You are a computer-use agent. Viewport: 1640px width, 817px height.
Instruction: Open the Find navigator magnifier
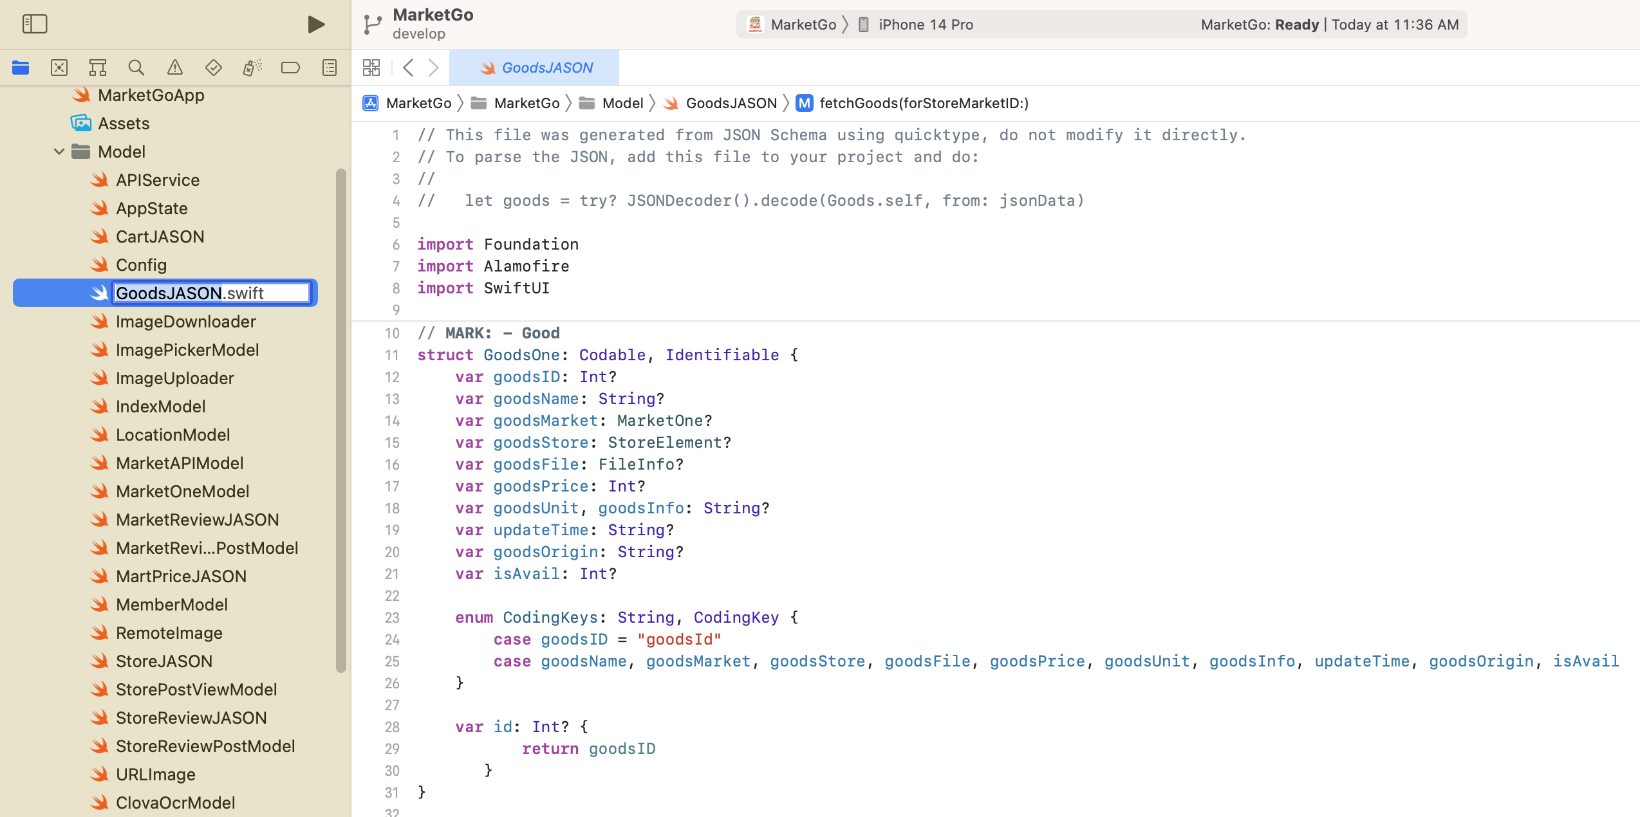pyautogui.click(x=136, y=68)
